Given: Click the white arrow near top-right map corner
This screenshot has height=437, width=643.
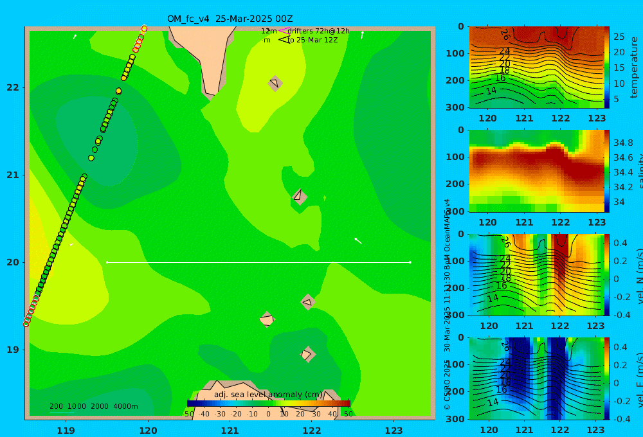Looking at the screenshot, I should coord(363,35).
